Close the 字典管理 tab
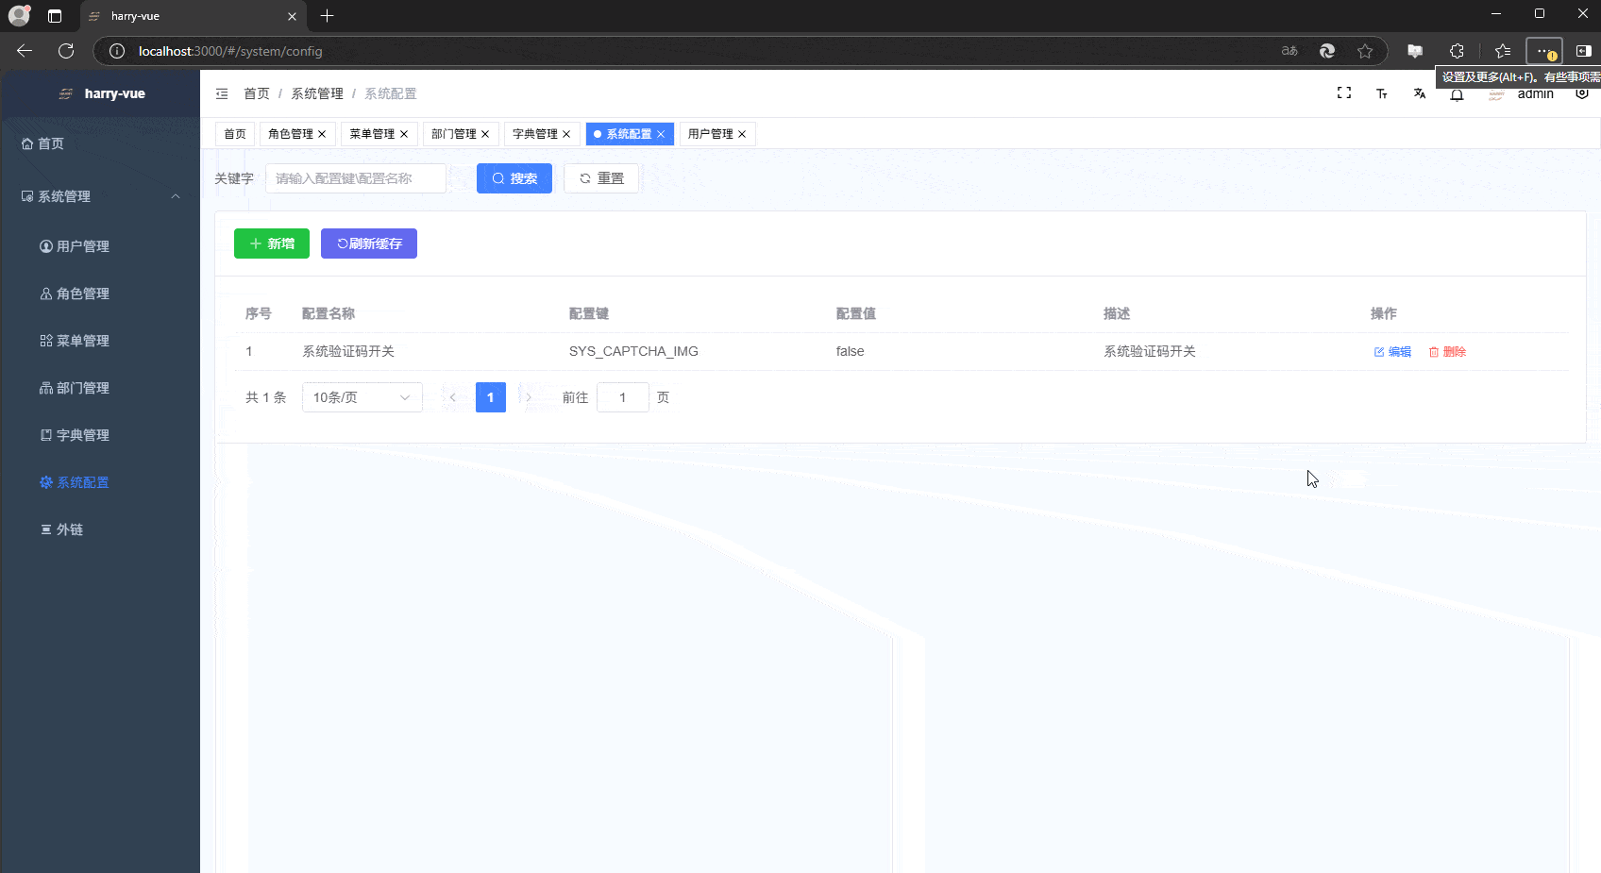Viewport: 1601px width, 873px height. pos(566,134)
